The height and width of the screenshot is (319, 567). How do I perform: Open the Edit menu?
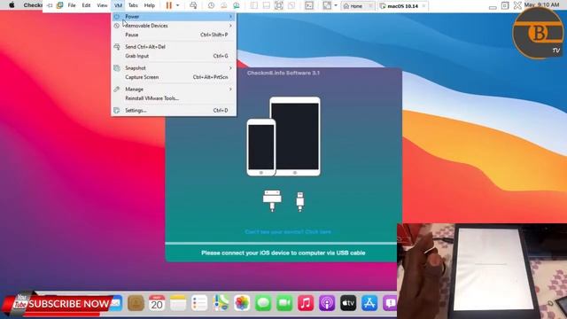tap(86, 5)
